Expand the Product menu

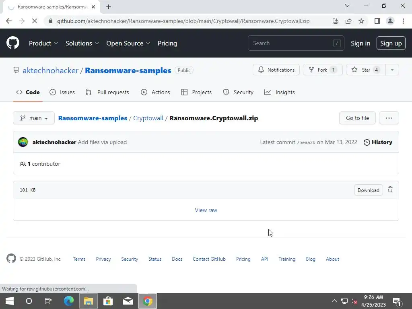click(43, 43)
